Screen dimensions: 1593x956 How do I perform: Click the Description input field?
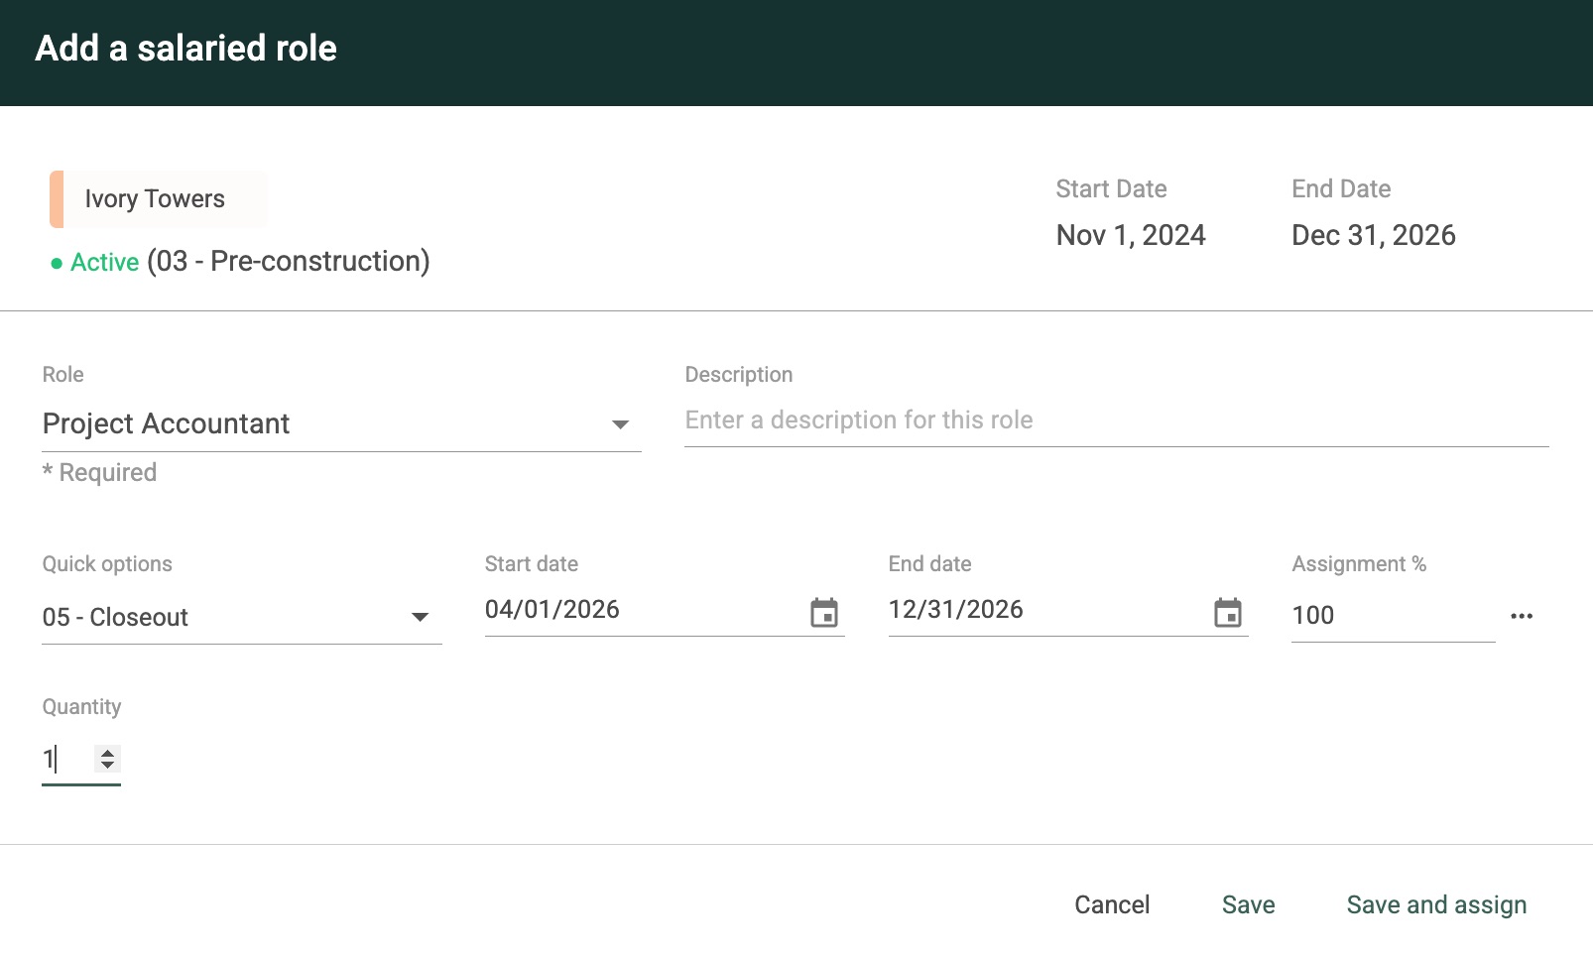pyautogui.click(x=1117, y=420)
